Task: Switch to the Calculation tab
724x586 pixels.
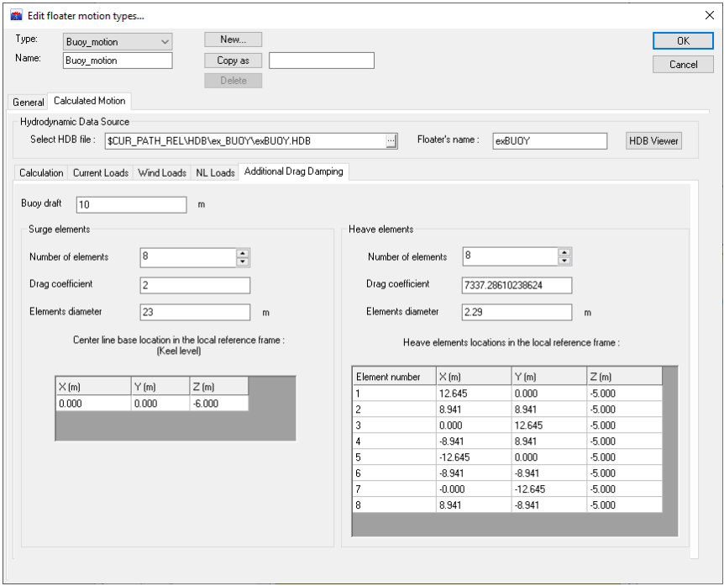Action: [41, 172]
